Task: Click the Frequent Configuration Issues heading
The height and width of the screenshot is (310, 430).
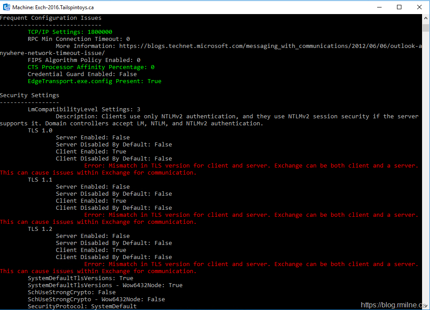Action: (x=51, y=18)
